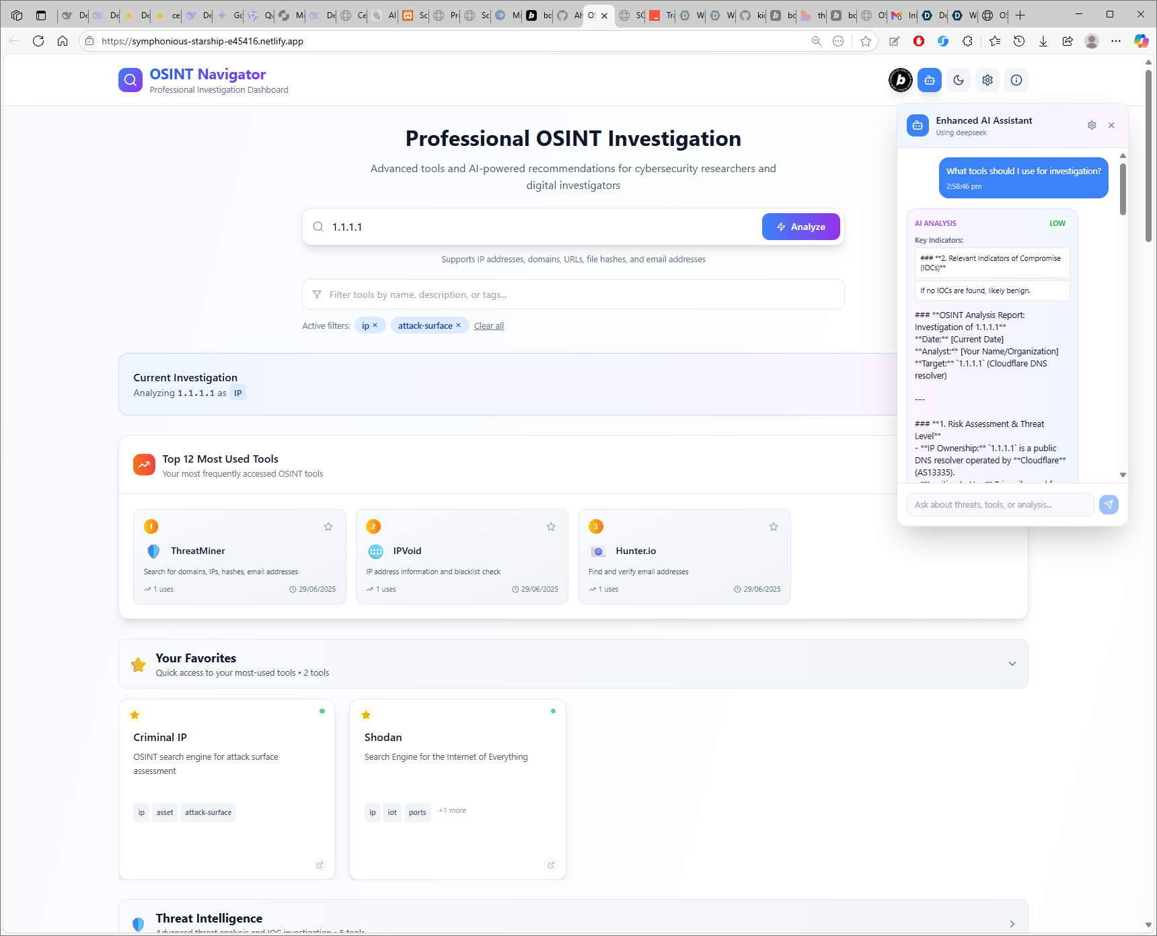
Task: Click the 'OSINT Navigator' title text
Action: coord(208,74)
